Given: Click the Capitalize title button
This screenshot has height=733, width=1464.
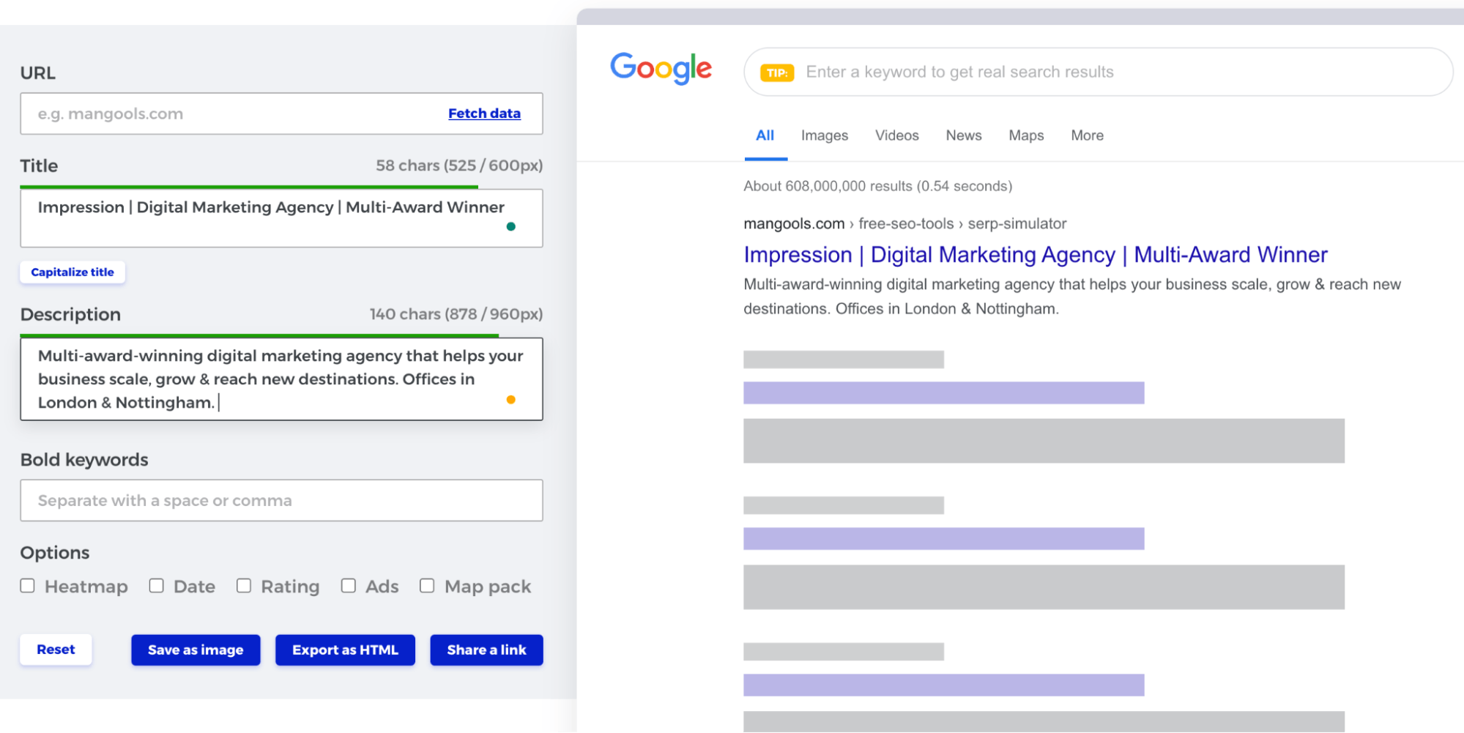Looking at the screenshot, I should [x=73, y=272].
